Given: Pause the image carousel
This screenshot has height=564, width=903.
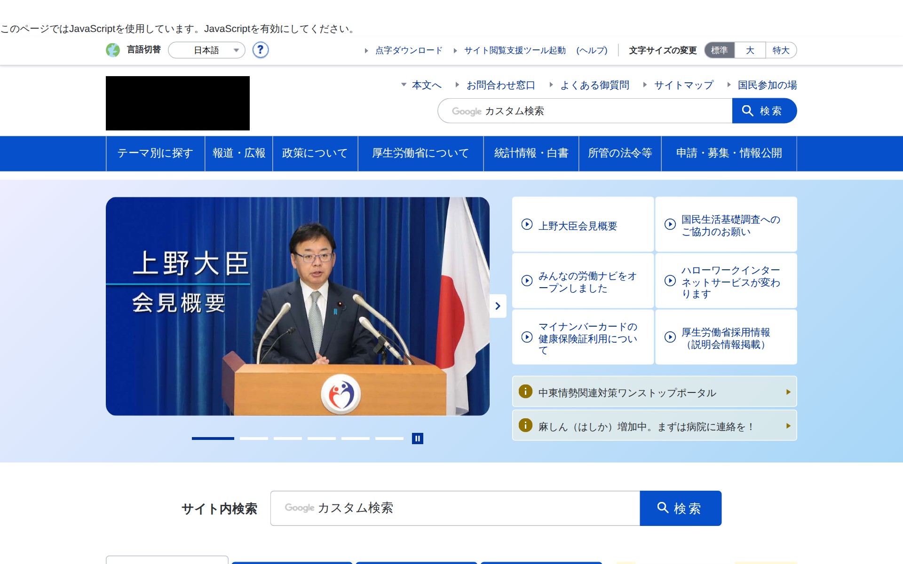Looking at the screenshot, I should (418, 439).
